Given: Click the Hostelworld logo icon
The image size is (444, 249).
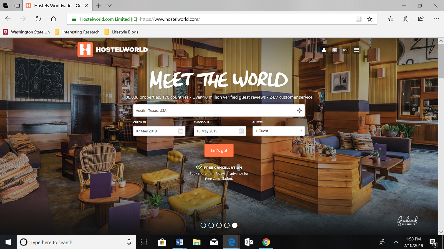Looking at the screenshot, I should [x=85, y=50].
